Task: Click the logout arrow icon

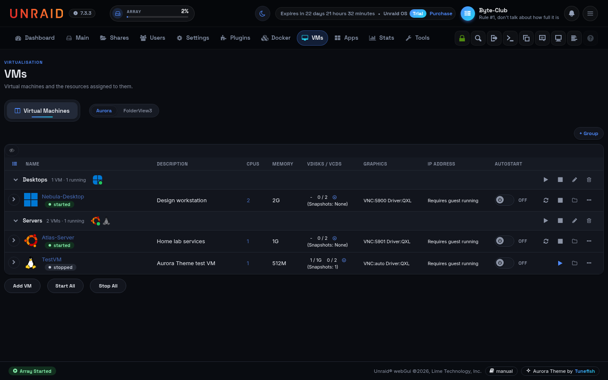Action: 494,38
